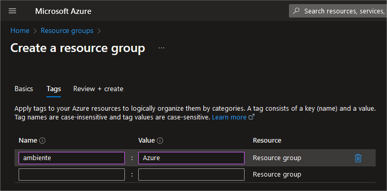This screenshot has height=191, width=387.
Task: Select the Tags tab
Action: pyautogui.click(x=54, y=89)
